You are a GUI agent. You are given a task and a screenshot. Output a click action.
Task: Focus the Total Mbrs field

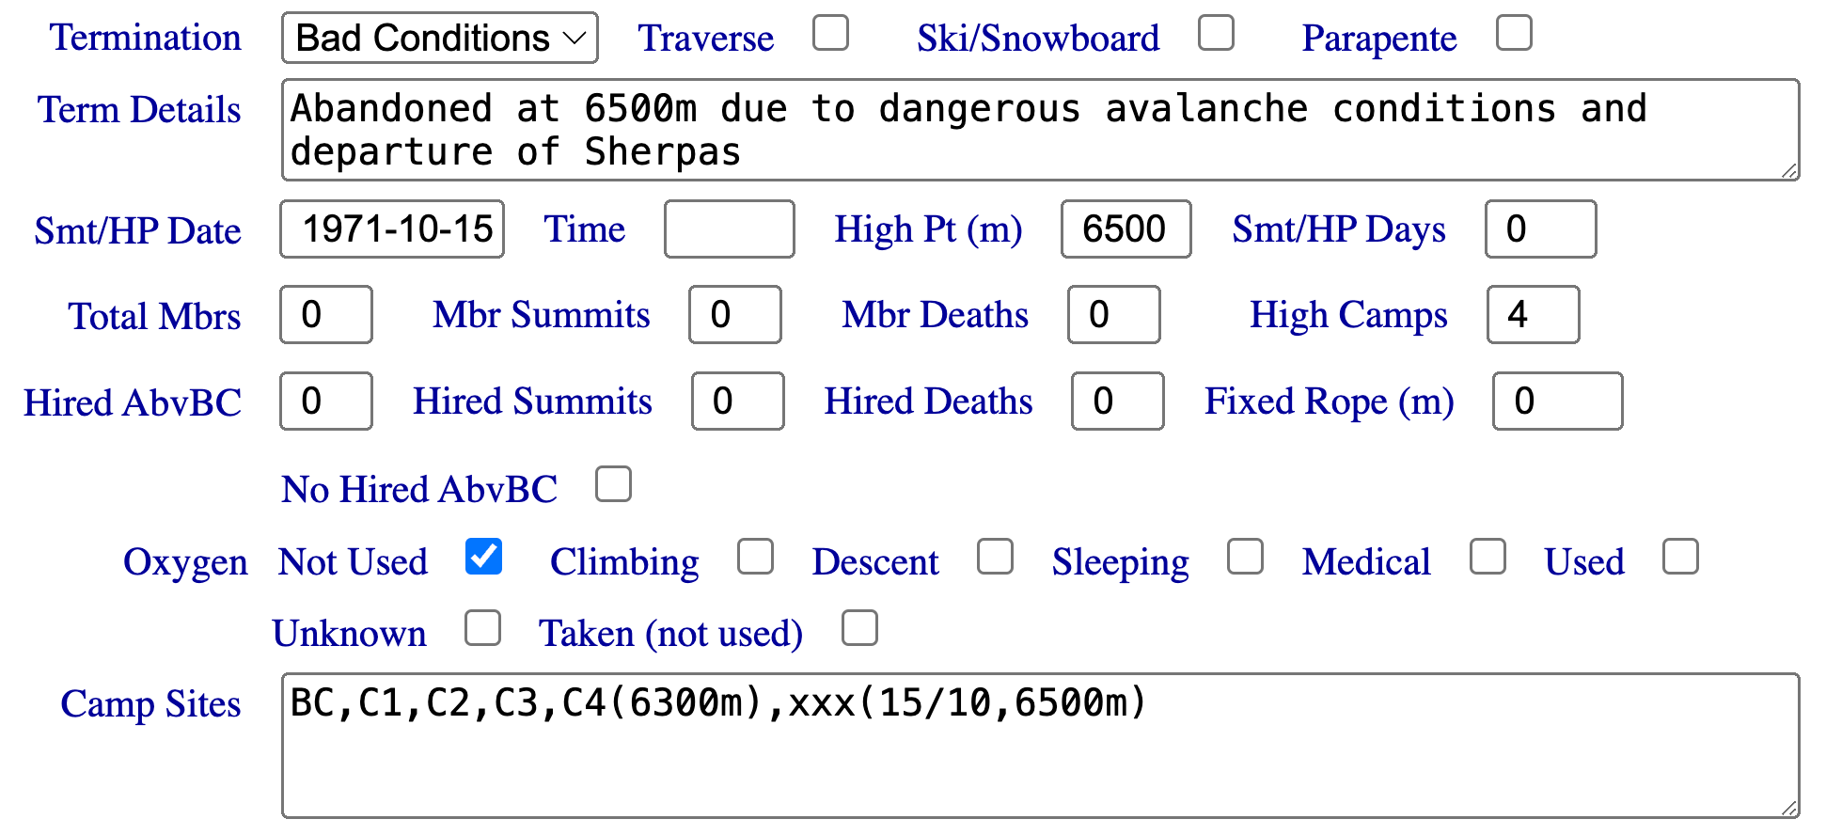point(325,315)
